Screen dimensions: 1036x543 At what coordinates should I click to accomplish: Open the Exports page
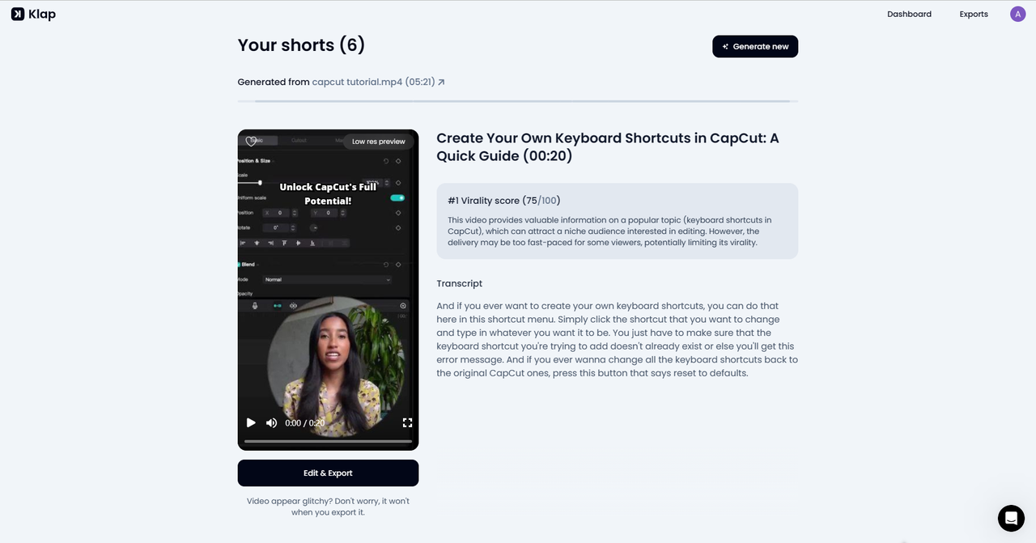[974, 14]
